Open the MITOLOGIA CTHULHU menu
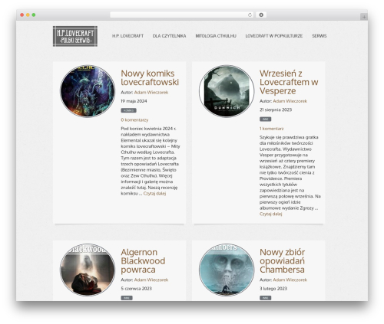 tap(216, 36)
